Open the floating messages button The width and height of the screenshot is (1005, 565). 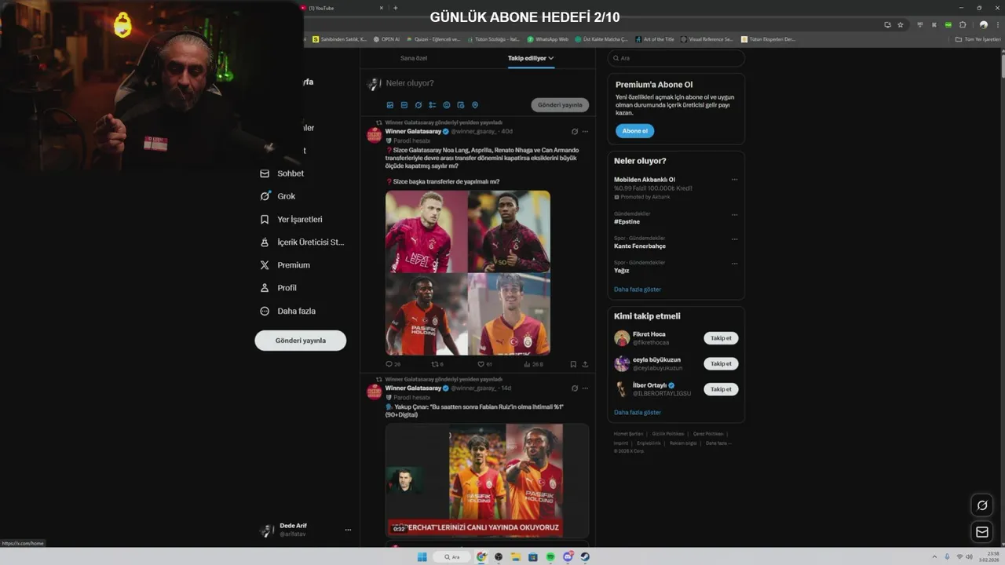point(981,532)
